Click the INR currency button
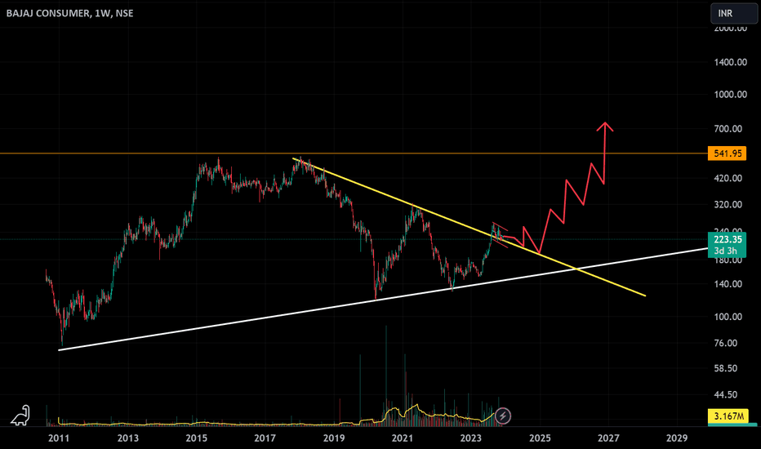 point(733,13)
